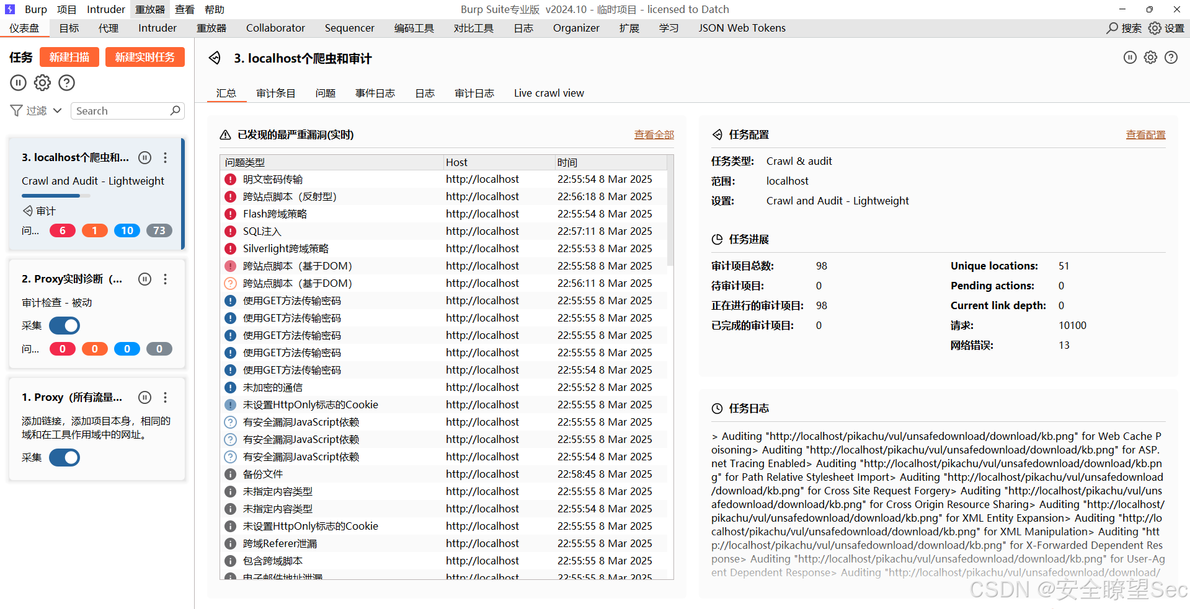Open task panel settings gear

42,82
